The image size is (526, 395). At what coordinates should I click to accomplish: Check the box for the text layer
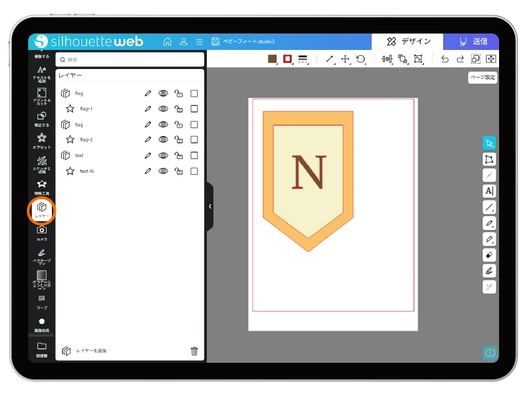point(194,155)
